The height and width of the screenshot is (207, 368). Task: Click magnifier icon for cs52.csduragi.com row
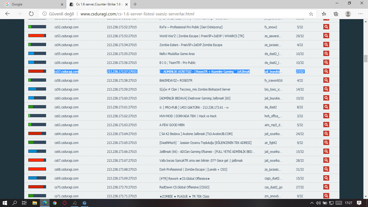tap(326, 27)
